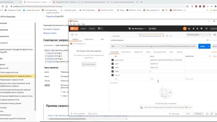217x122 pixels.
Task: Uncheck the date1 parameter checkbox
Action: coord(113,64)
